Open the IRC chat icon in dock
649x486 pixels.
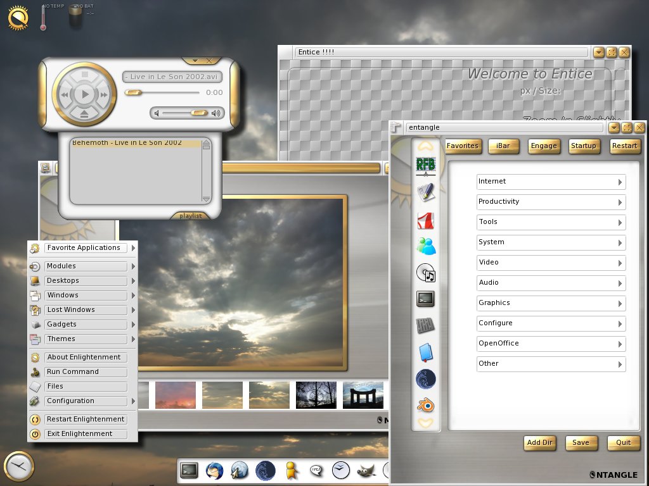316,470
